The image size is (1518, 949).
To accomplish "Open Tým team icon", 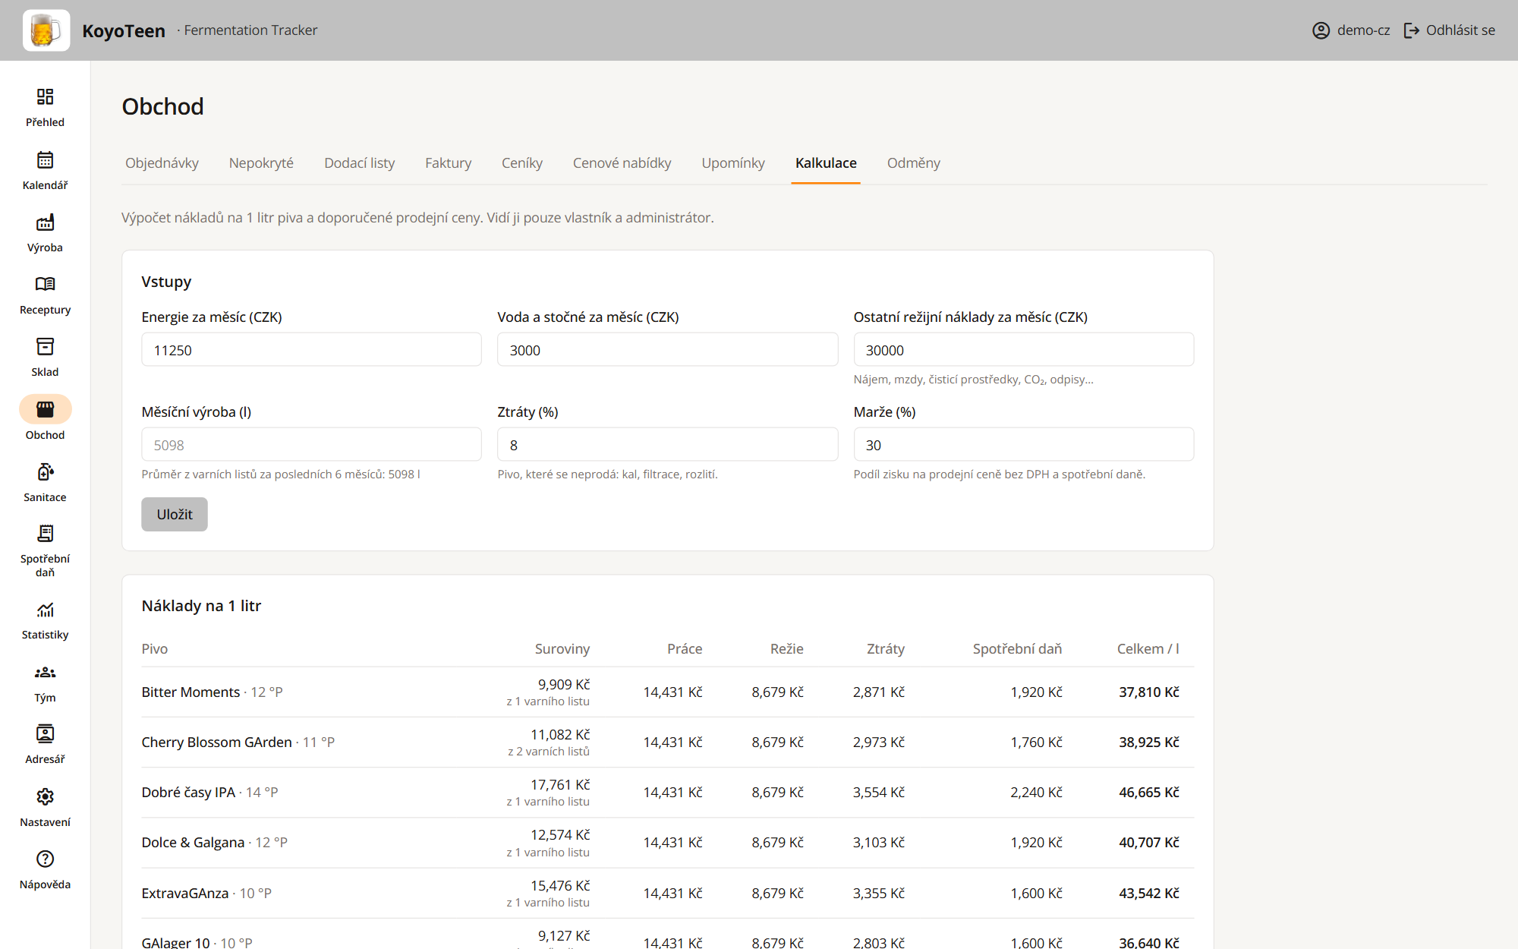I will pyautogui.click(x=45, y=672).
